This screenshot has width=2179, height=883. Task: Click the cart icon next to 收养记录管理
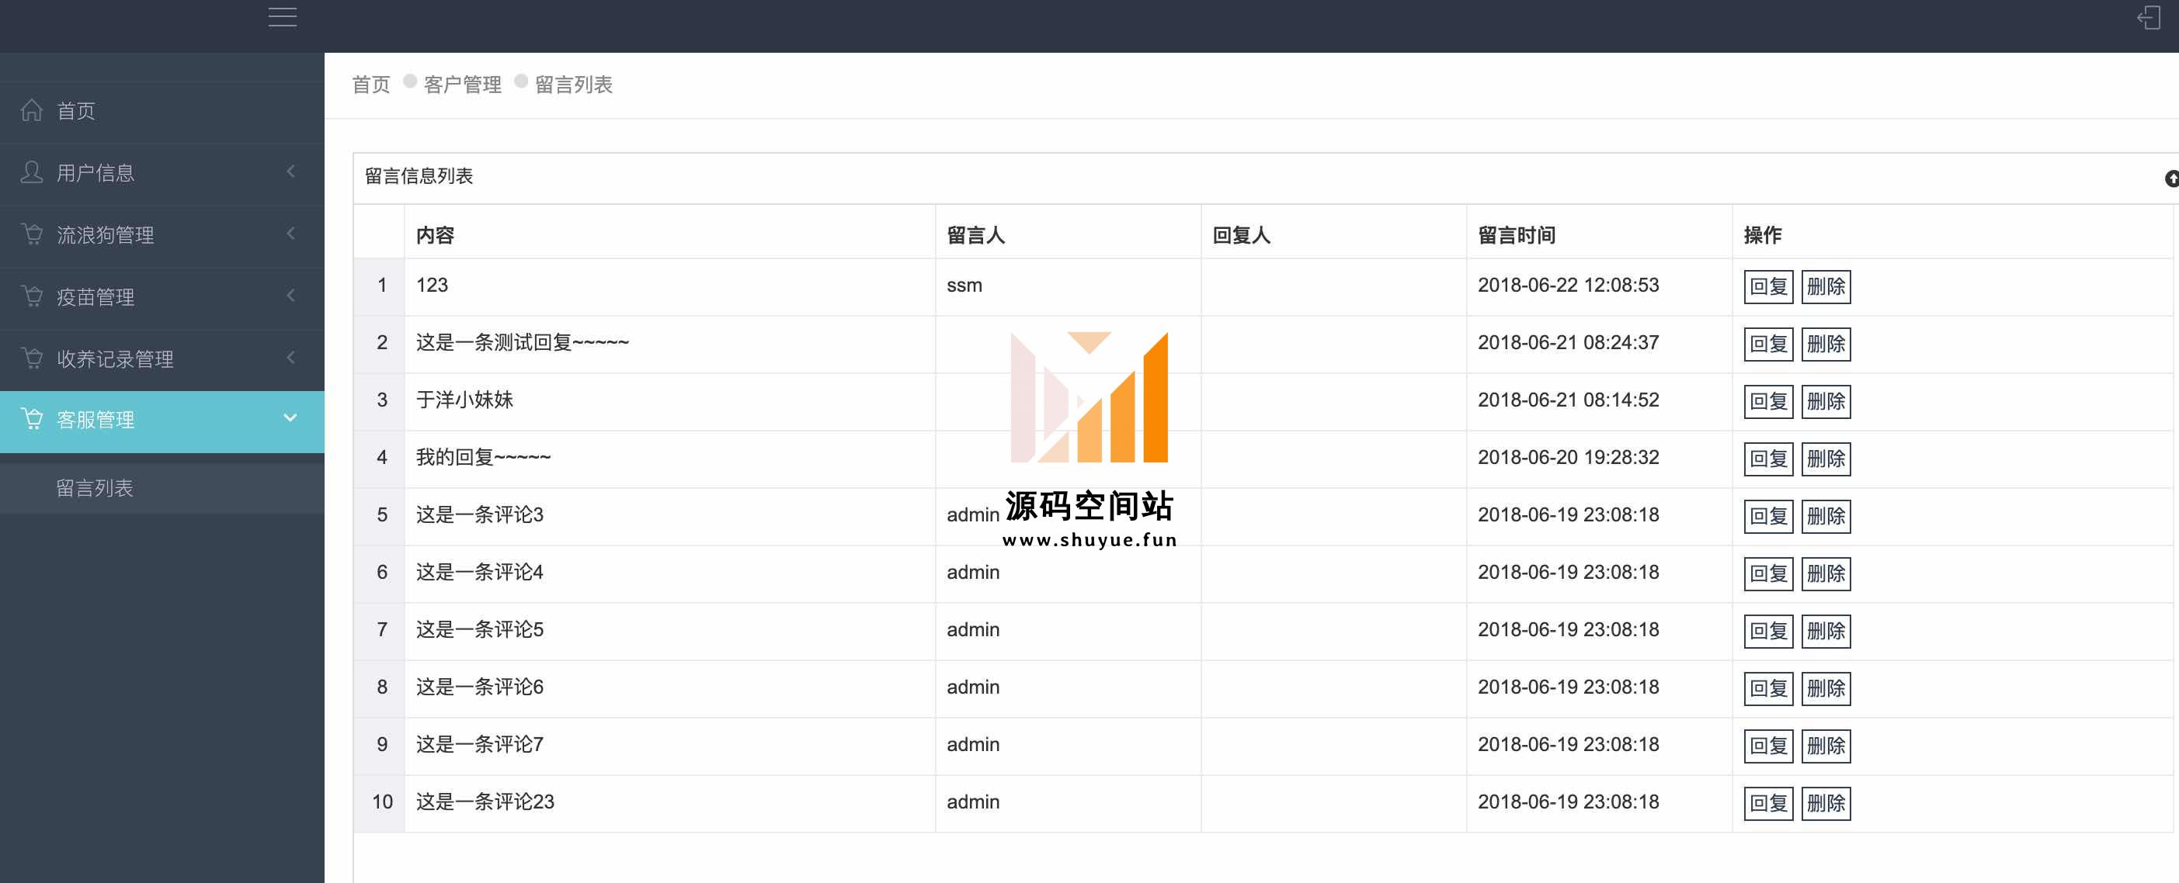(x=31, y=358)
